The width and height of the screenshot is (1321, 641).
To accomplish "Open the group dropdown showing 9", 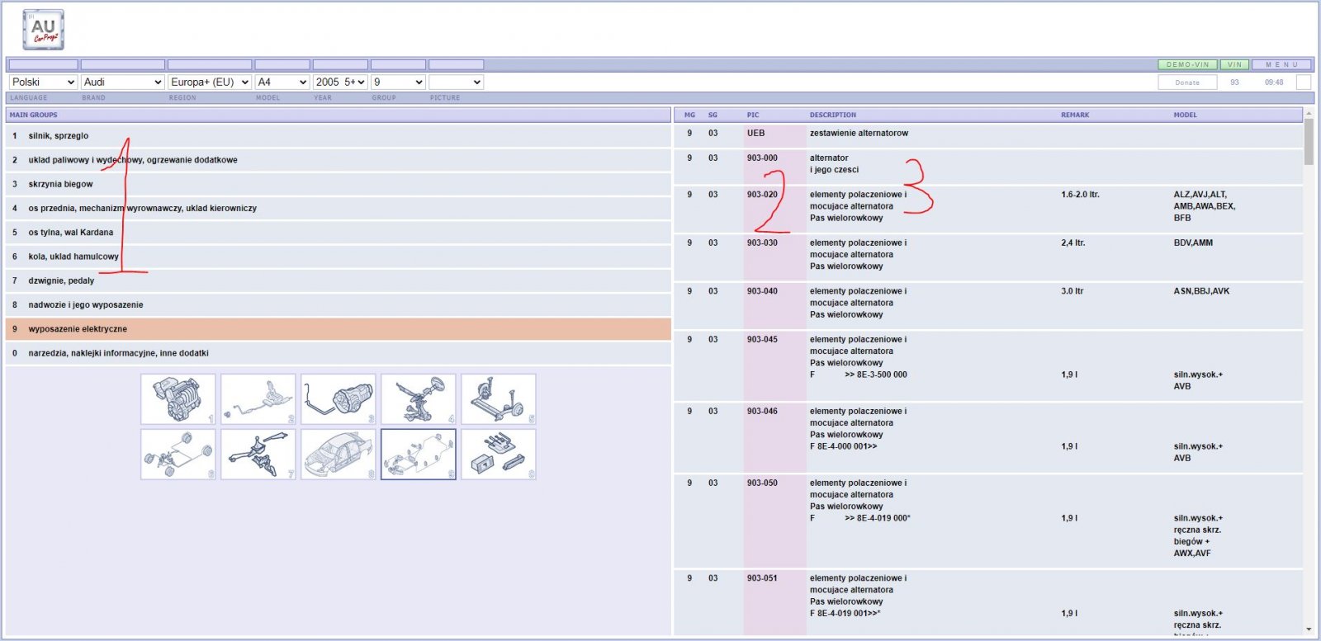I will (398, 82).
